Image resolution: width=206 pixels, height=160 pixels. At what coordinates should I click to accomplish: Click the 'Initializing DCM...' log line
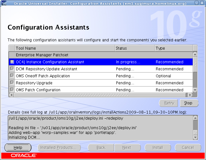[24, 137]
